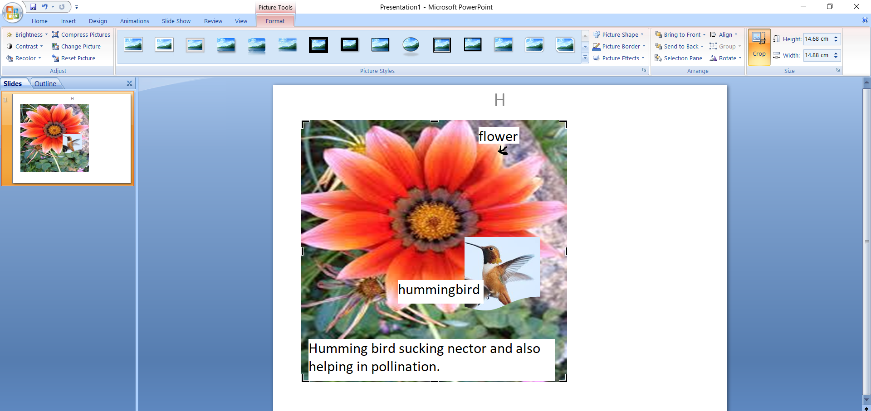
Task: Switch to the Outline pane tab
Action: pyautogui.click(x=45, y=83)
